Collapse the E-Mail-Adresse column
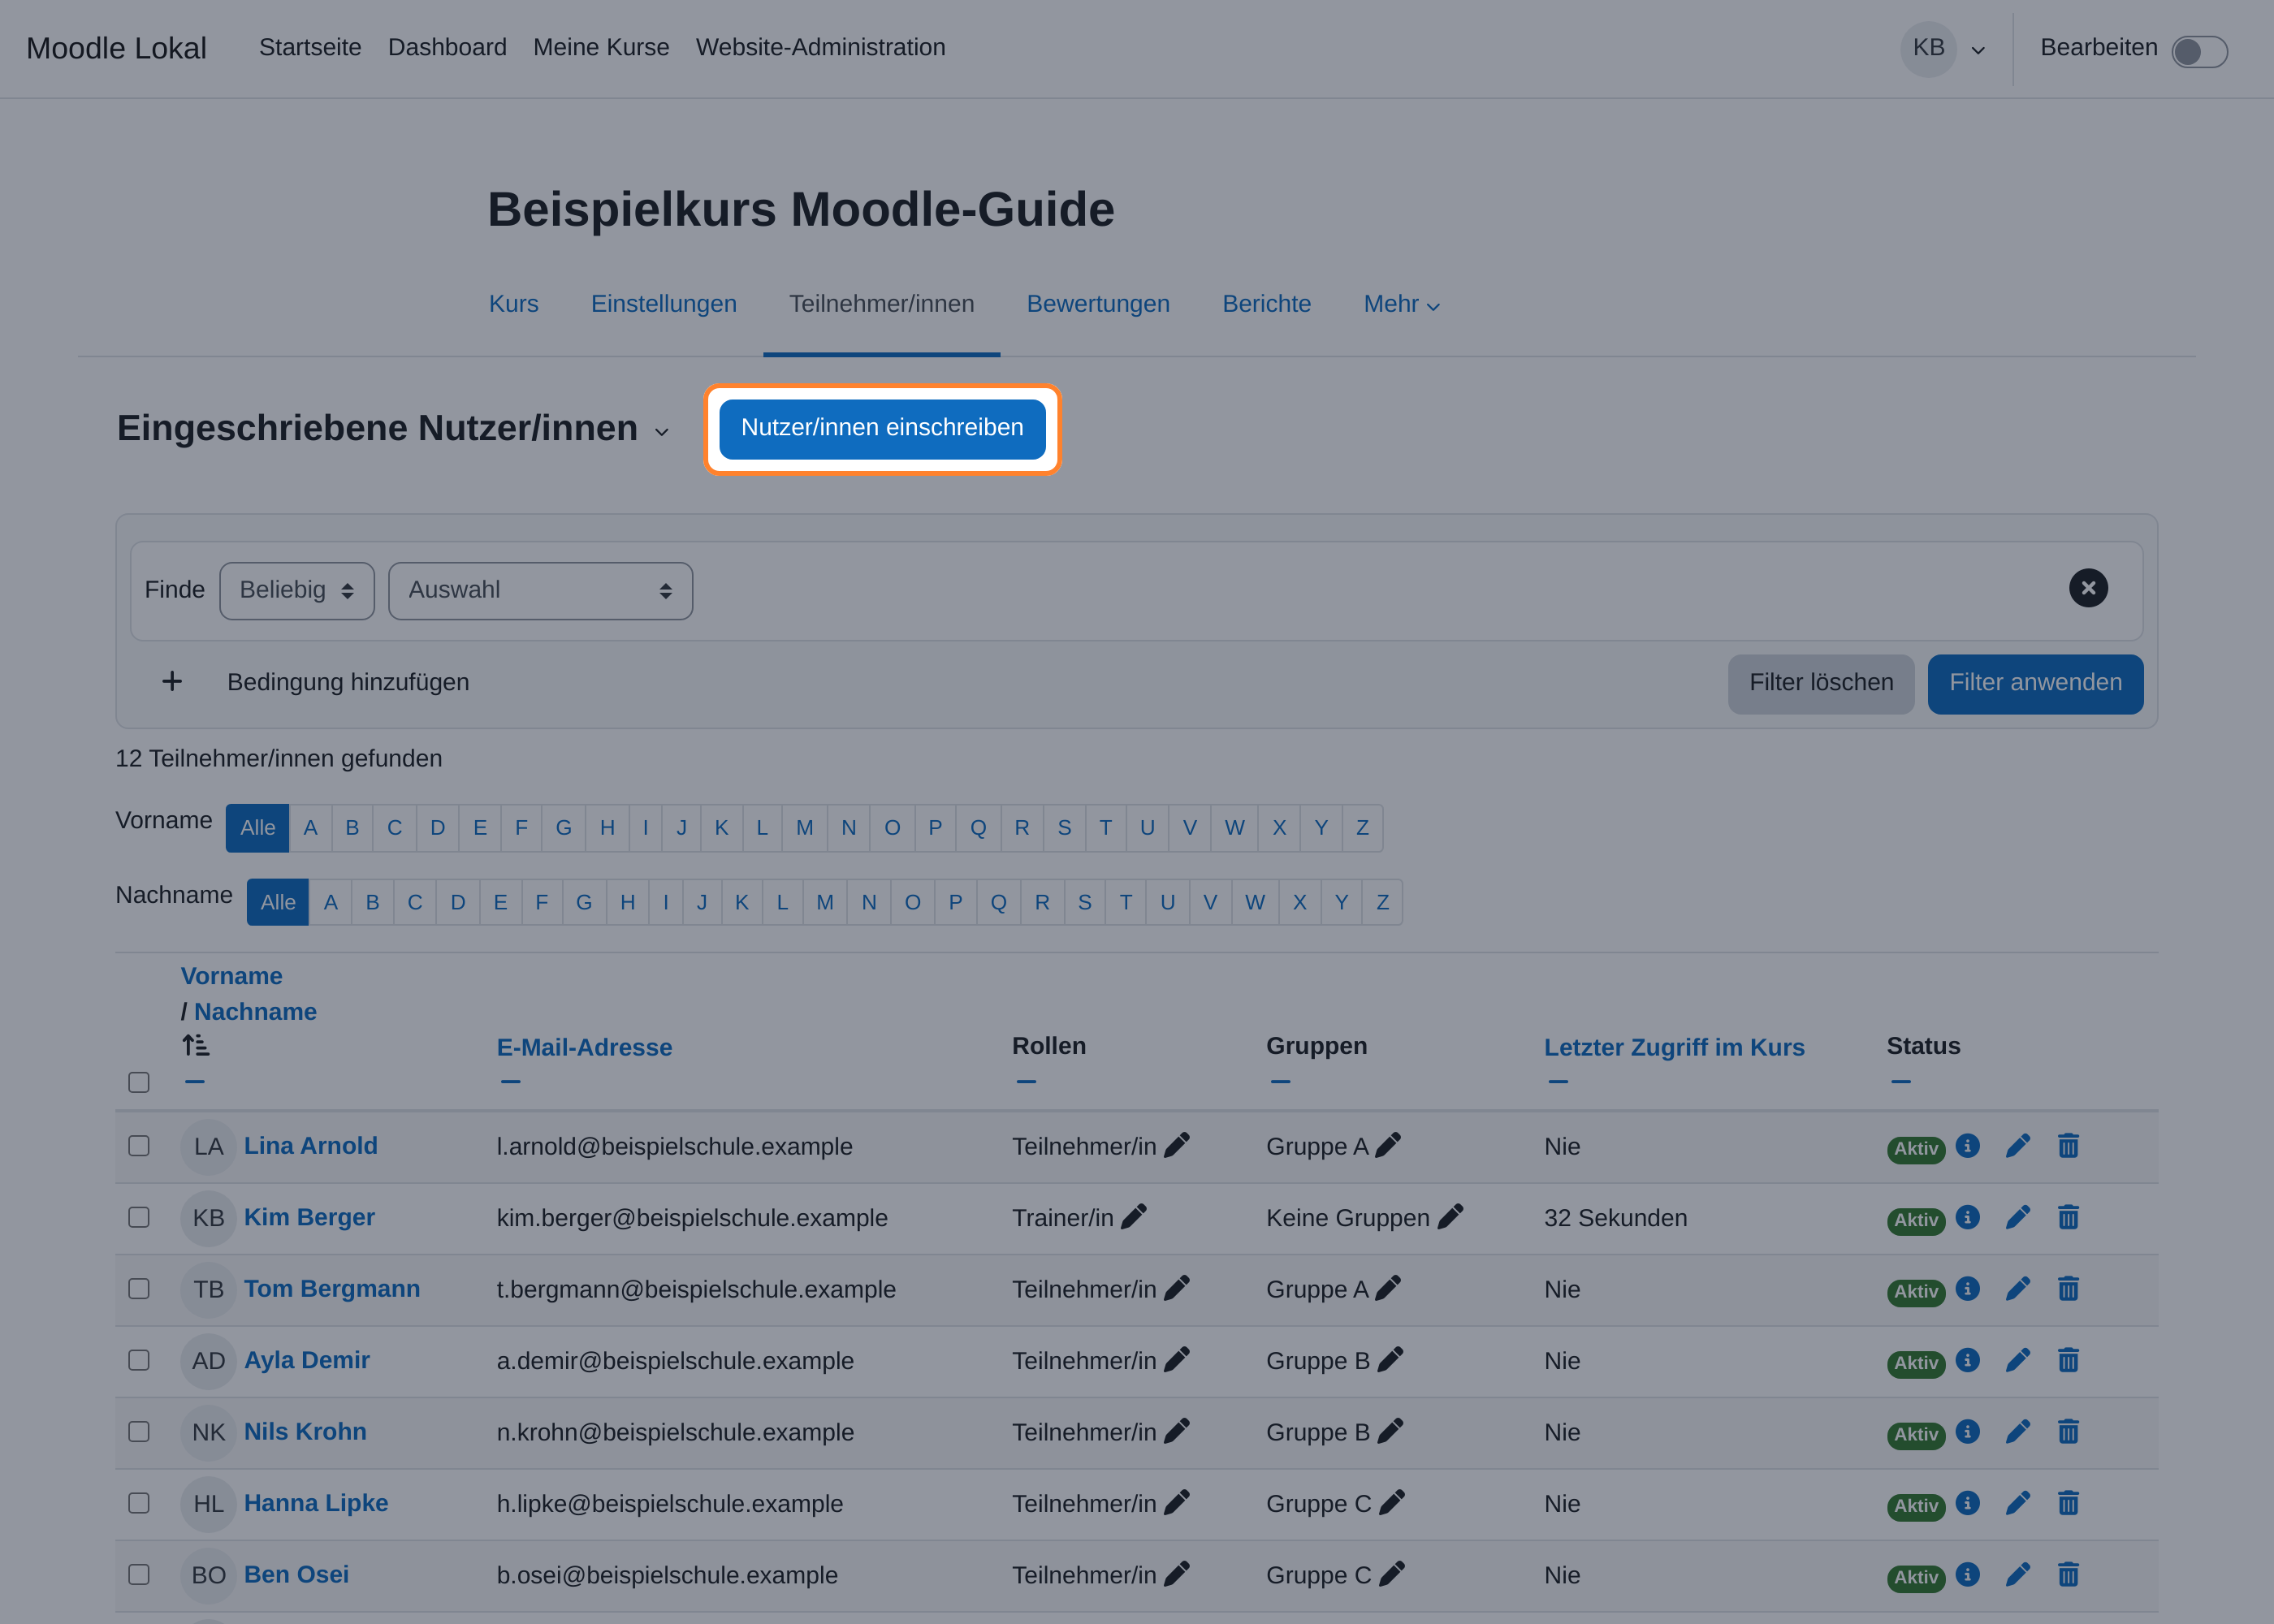The height and width of the screenshot is (1624, 2274). [x=510, y=1081]
